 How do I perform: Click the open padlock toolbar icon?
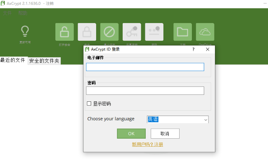point(65,32)
